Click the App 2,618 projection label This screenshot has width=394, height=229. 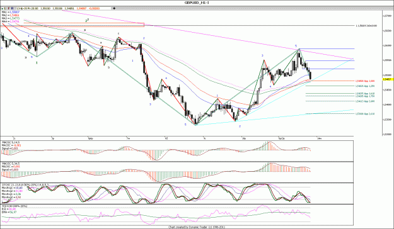(x=365, y=114)
